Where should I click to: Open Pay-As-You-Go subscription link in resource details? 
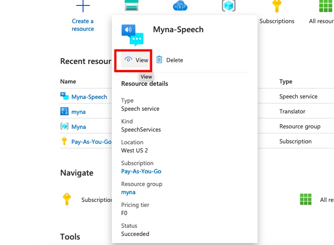tap(141, 171)
